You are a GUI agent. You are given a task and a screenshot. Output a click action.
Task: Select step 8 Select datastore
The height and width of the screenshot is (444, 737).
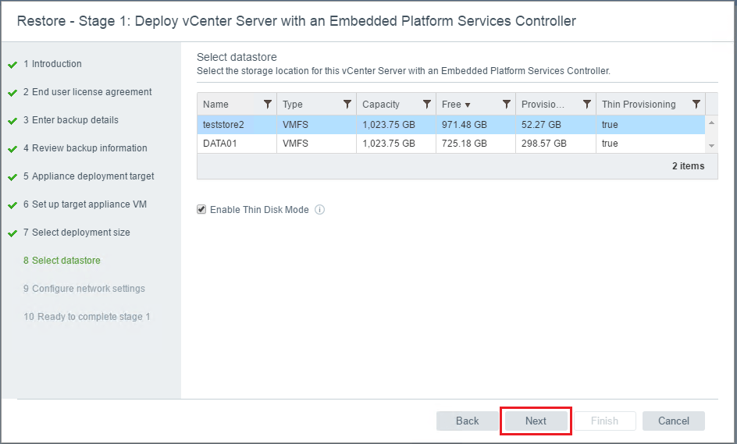62,261
